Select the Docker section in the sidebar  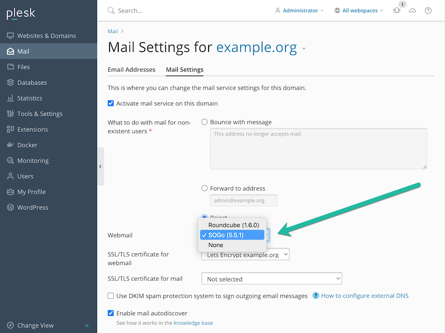pos(27,145)
